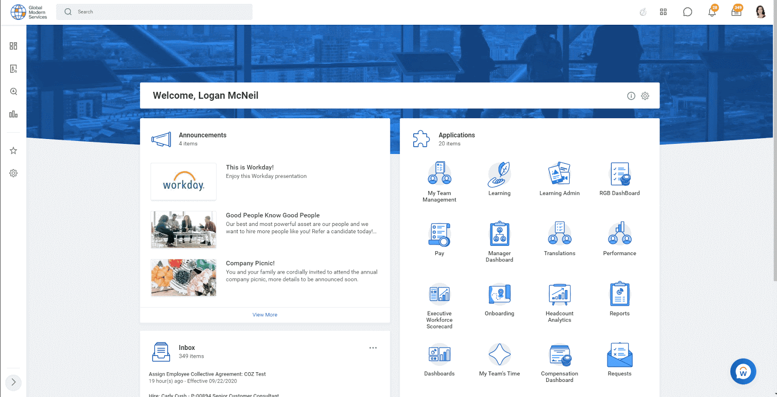The image size is (777, 397).
Task: Open the user profile avatar
Action: [x=760, y=12]
